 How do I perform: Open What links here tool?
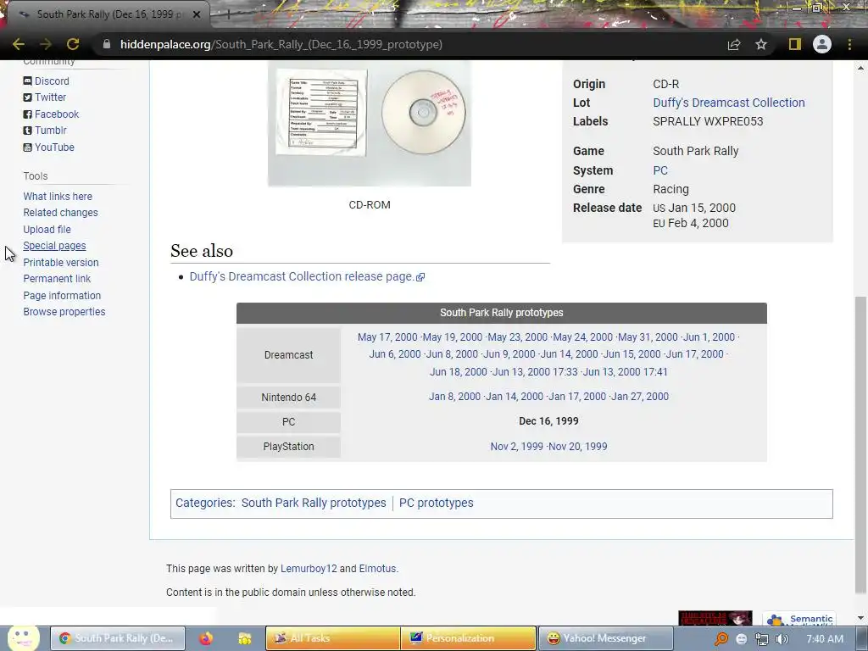(x=58, y=197)
